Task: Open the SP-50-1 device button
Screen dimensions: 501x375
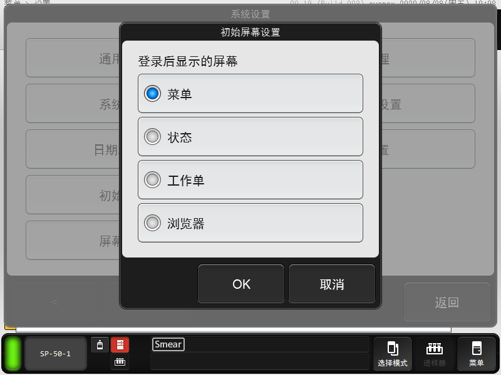Action: click(55, 354)
